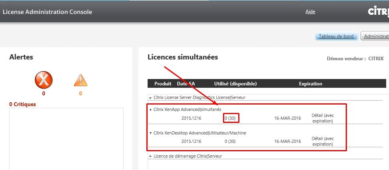
Task: Click the Utilisé (disponible) column header
Action: [235, 84]
